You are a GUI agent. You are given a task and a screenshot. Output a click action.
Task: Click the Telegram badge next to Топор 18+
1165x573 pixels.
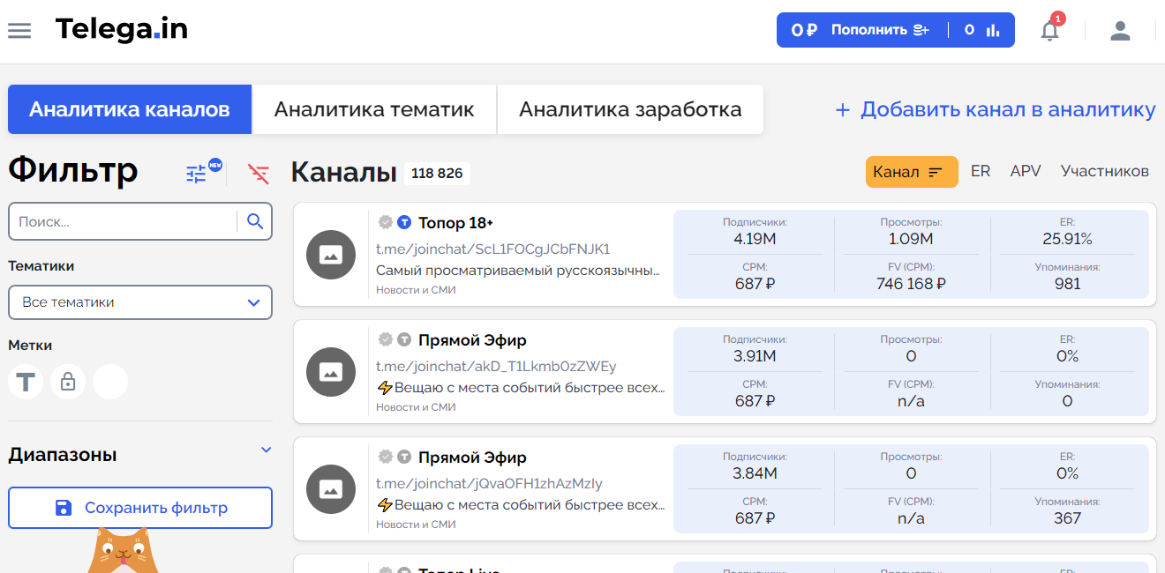coord(403,222)
